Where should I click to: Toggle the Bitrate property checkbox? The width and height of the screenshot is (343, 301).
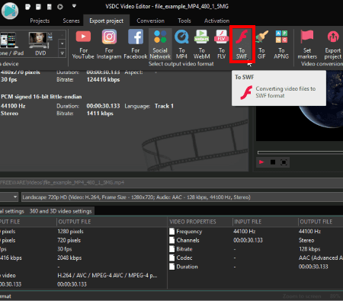pos(172,249)
